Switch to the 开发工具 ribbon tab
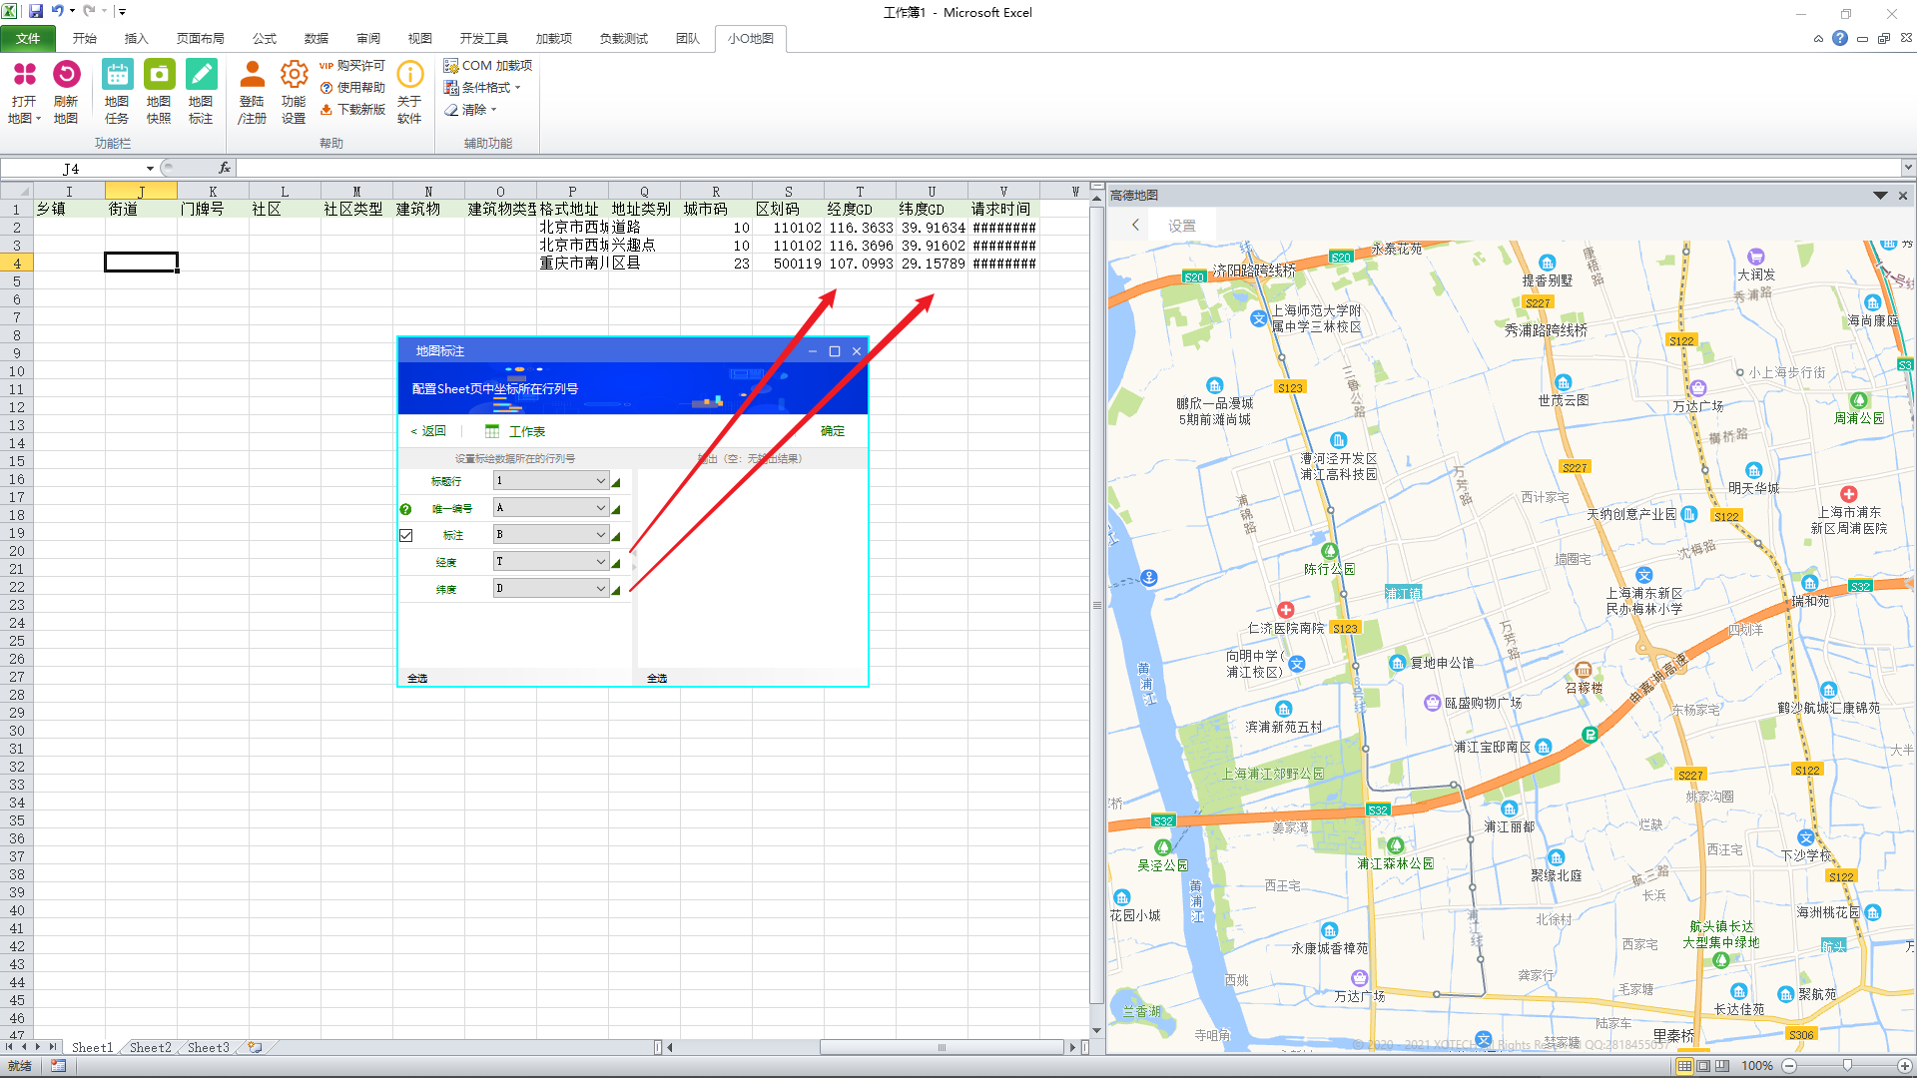 coord(483,39)
